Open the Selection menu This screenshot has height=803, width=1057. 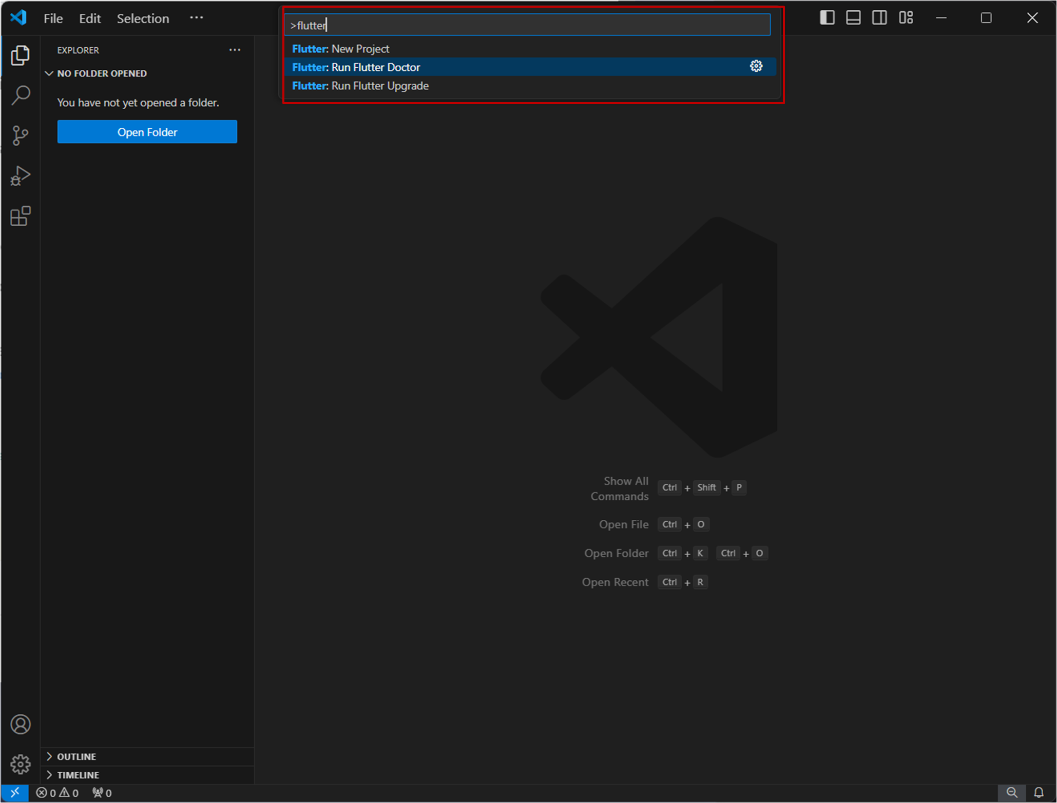(143, 18)
